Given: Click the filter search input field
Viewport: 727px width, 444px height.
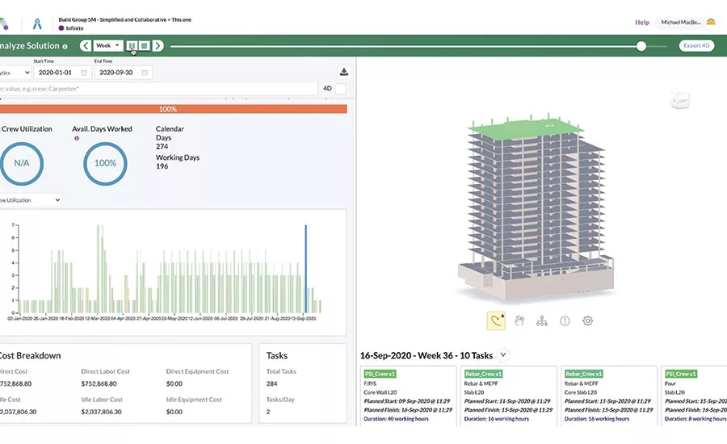Looking at the screenshot, I should (x=158, y=89).
